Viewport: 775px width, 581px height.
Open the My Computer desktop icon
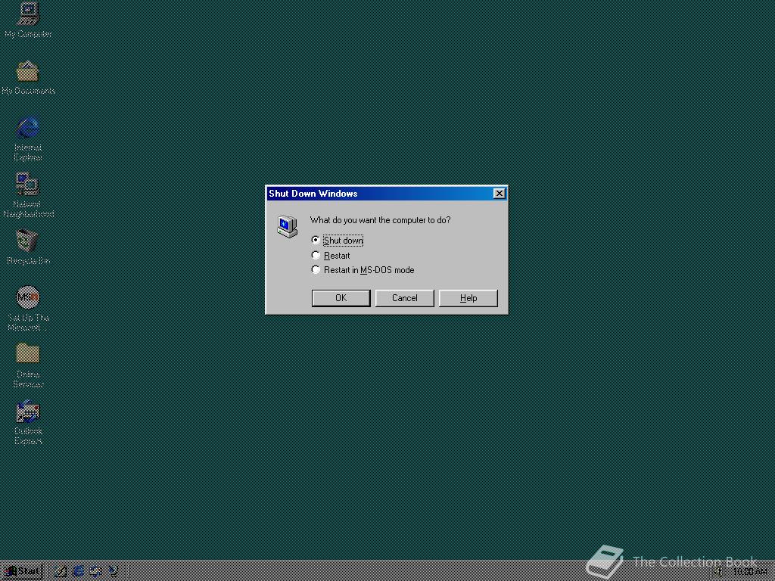pyautogui.click(x=28, y=20)
